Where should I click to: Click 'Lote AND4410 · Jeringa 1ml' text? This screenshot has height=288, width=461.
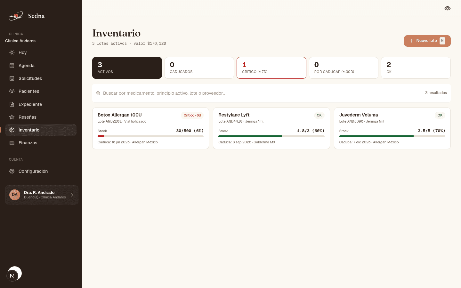(x=241, y=121)
